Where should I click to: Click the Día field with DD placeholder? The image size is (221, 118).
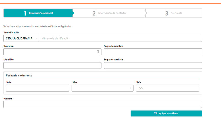(x=167, y=88)
